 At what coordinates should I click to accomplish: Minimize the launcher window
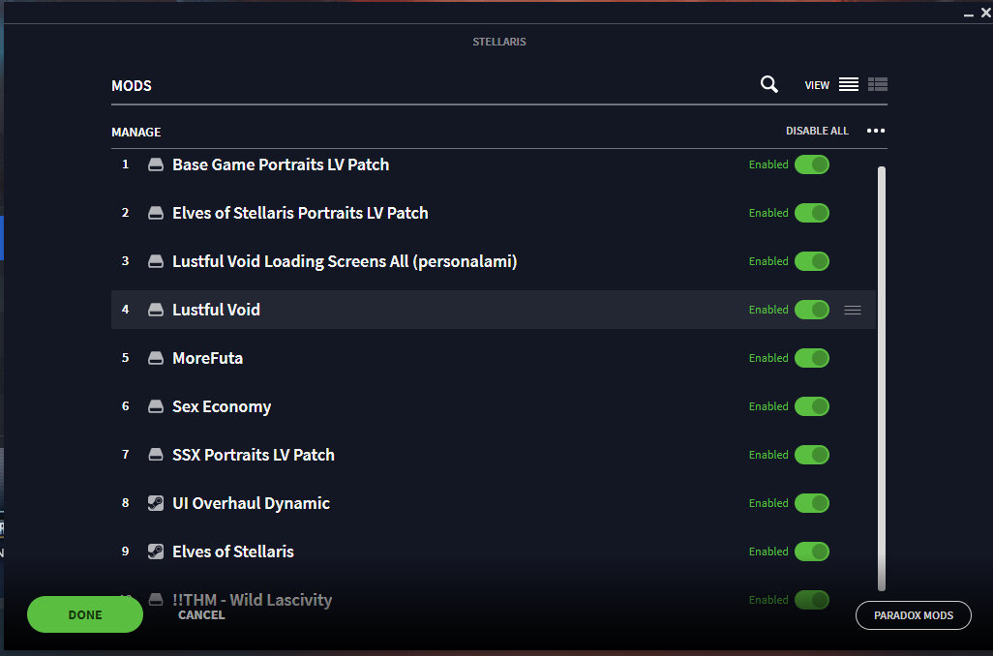pos(968,14)
